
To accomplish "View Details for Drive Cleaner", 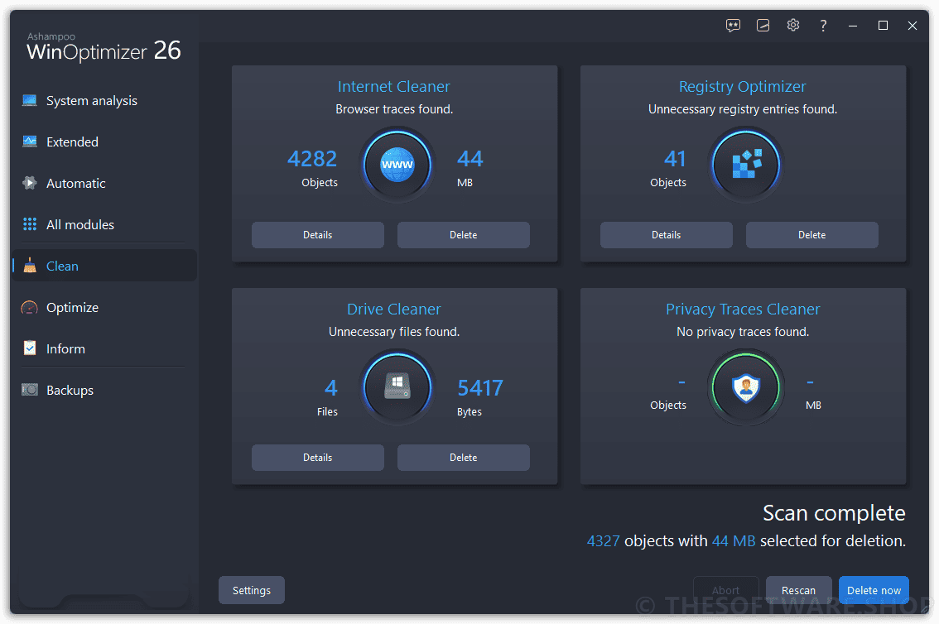I will point(317,457).
